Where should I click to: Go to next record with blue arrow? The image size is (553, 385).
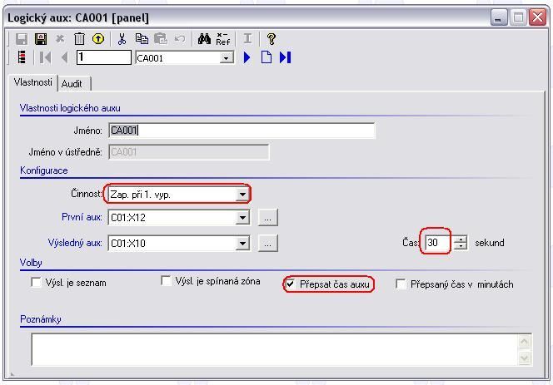(x=247, y=57)
